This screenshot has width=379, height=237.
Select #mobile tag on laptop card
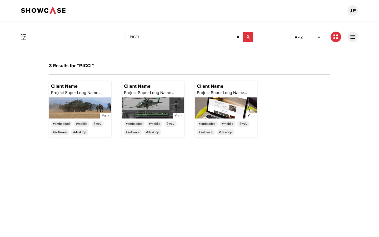click(x=227, y=124)
